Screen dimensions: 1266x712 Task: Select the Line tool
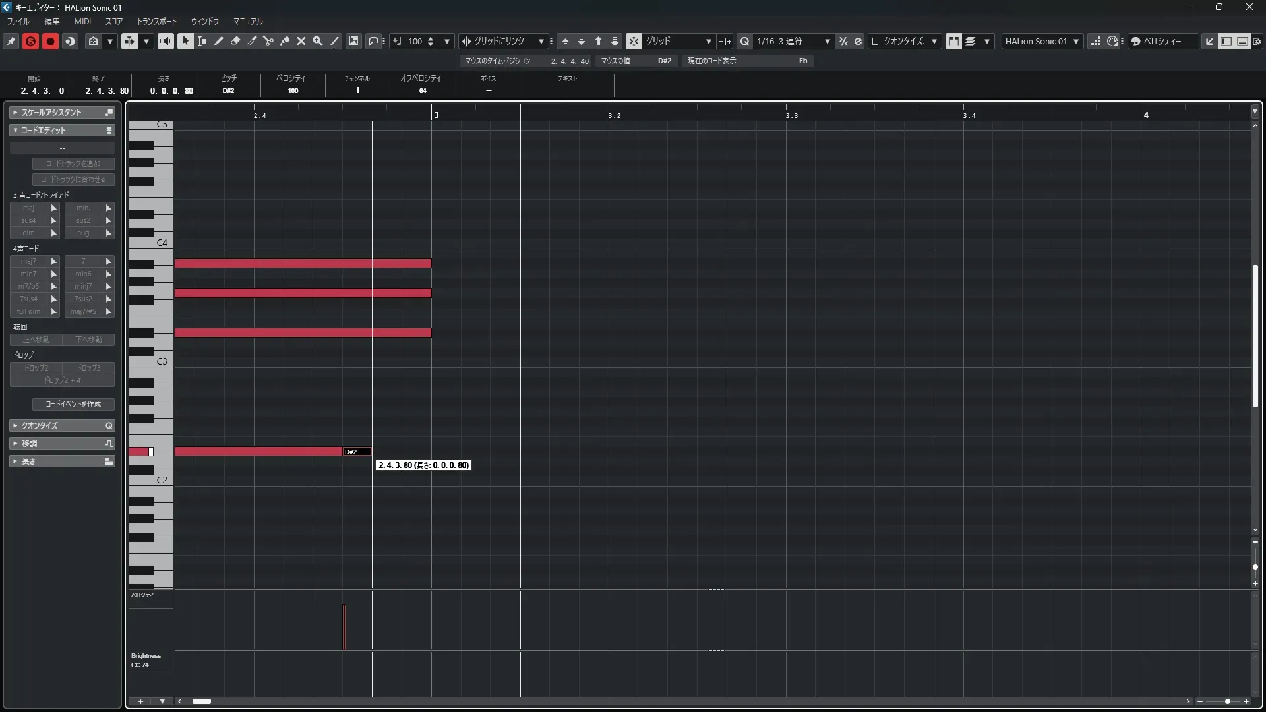tap(334, 41)
